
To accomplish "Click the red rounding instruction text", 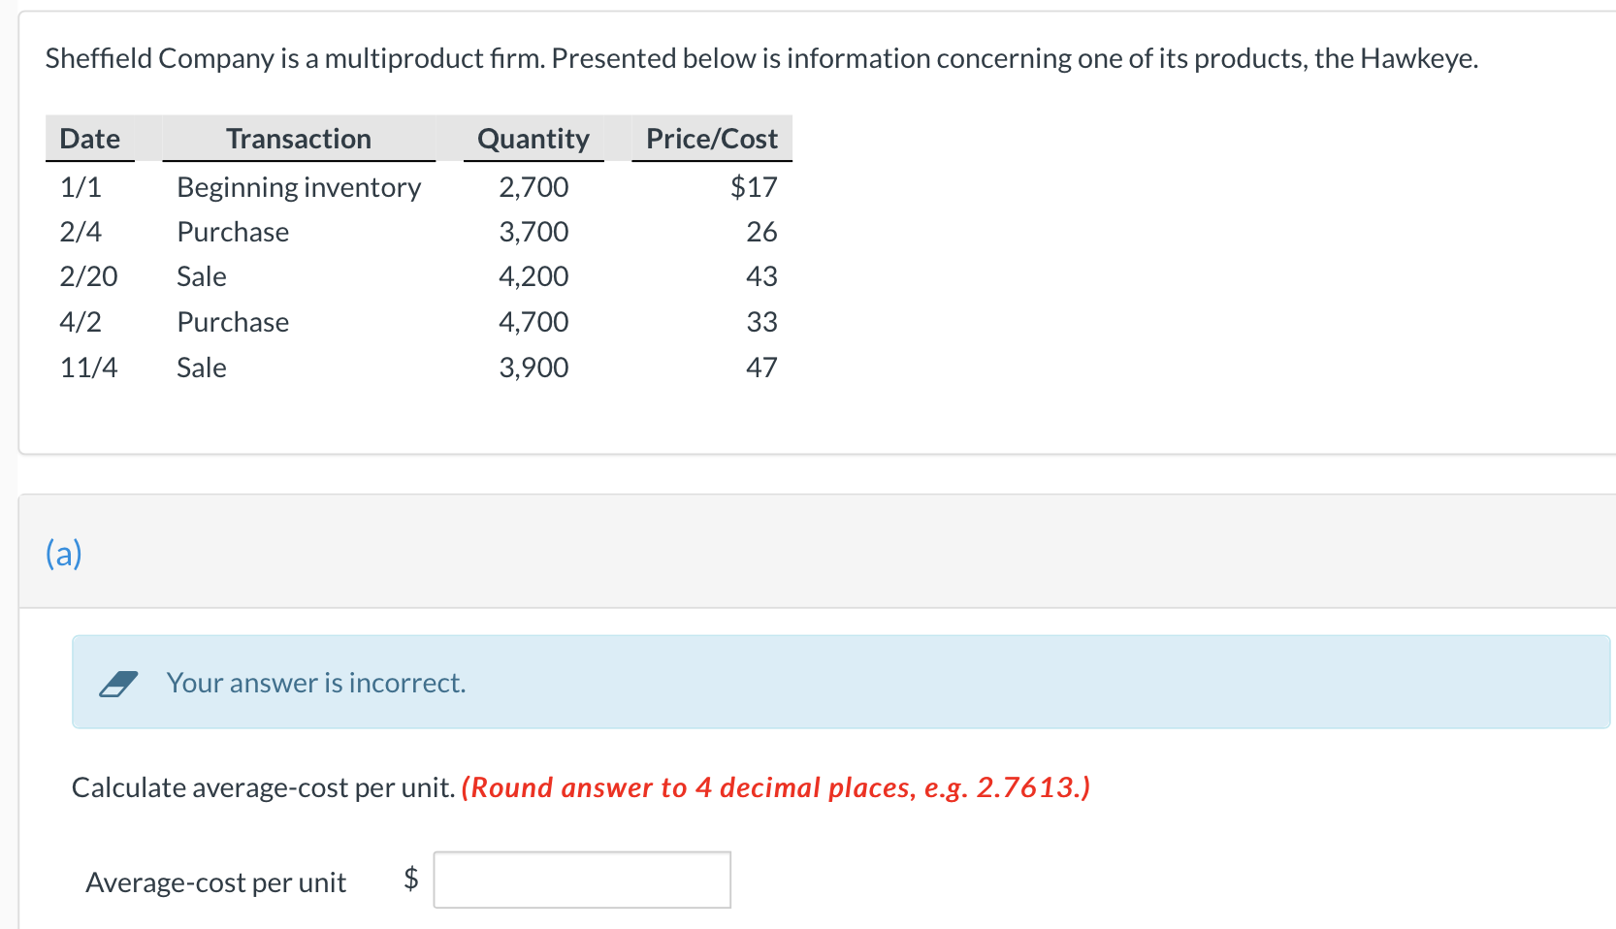I will (775, 787).
